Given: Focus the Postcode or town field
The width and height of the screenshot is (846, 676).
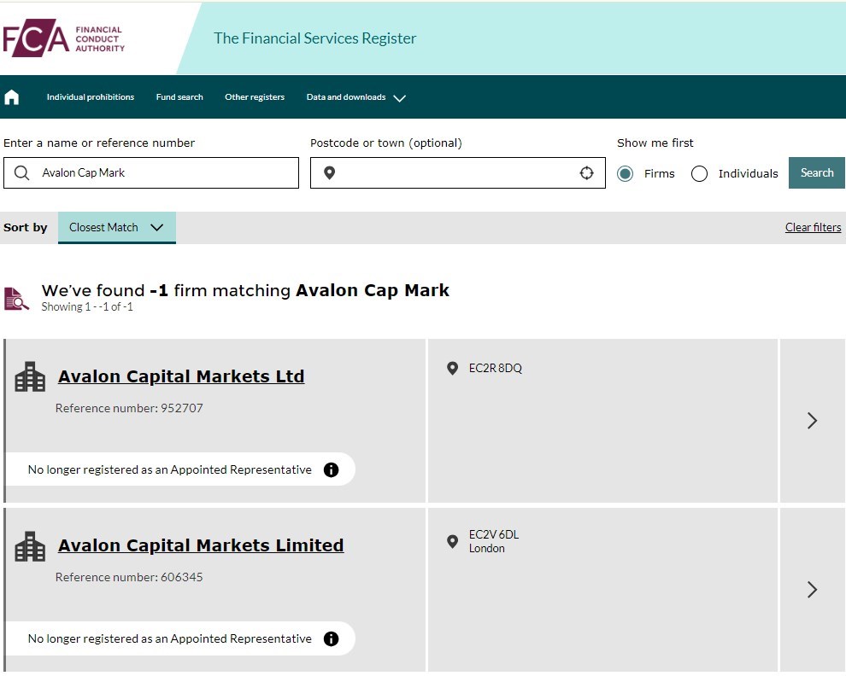Looking at the screenshot, I should 457,173.
